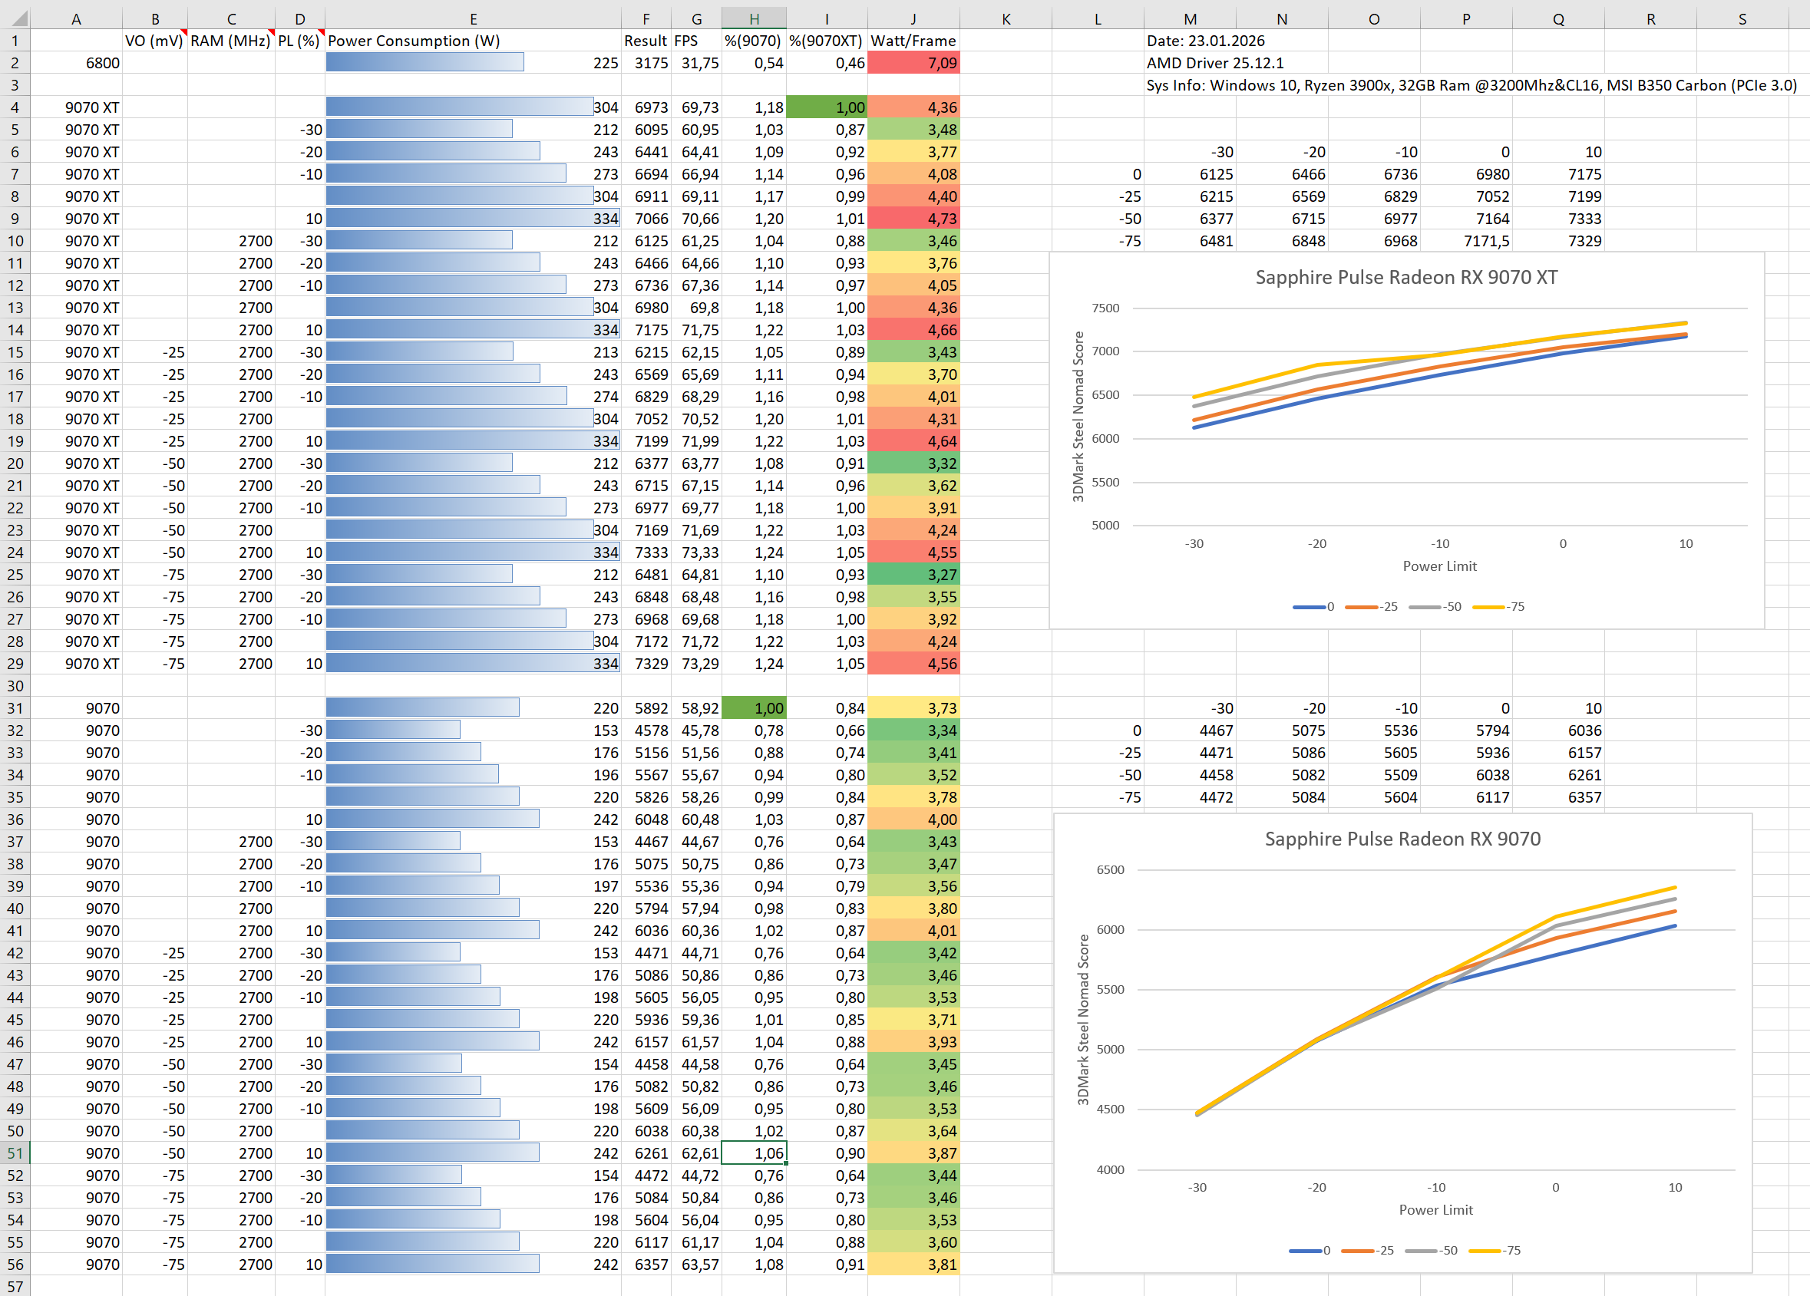This screenshot has height=1296, width=1810.
Task: Click the 'VO (mV)' header cell
Action: (154, 41)
